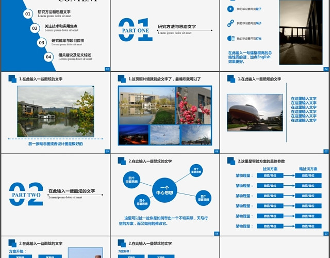Select the red blossoms photo in collage
This screenshot has height=258, width=330.
coord(194,105)
